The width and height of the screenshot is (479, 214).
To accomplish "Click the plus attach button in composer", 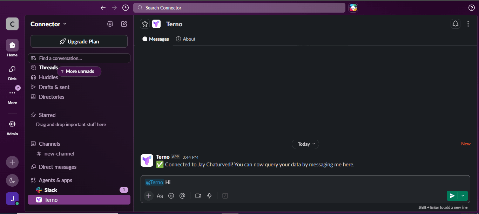I will pyautogui.click(x=149, y=196).
